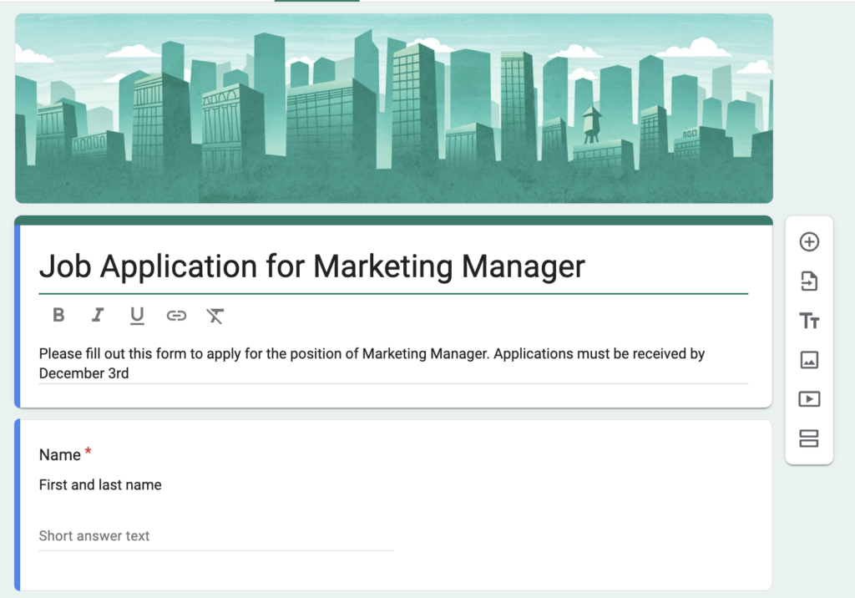Image resolution: width=855 pixels, height=598 pixels.
Task: Toggle bold formatting on the description
Action: 58,316
